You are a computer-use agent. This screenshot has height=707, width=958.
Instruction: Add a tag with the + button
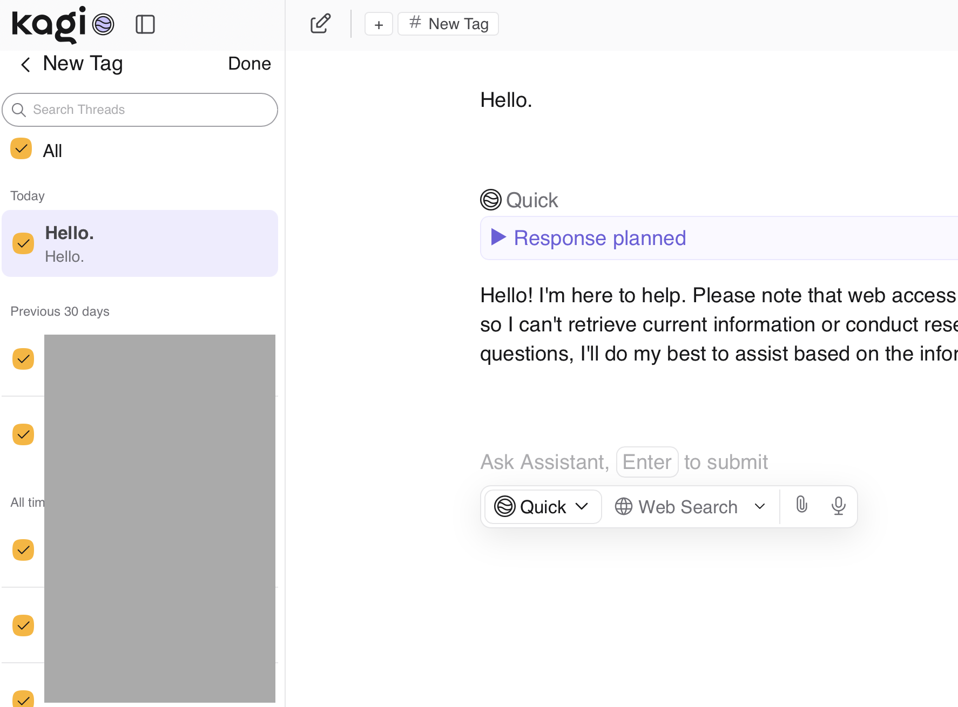click(x=379, y=24)
